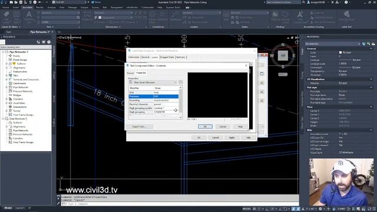
Task: Open the Modify ribbon tab
Action: tap(39, 8)
